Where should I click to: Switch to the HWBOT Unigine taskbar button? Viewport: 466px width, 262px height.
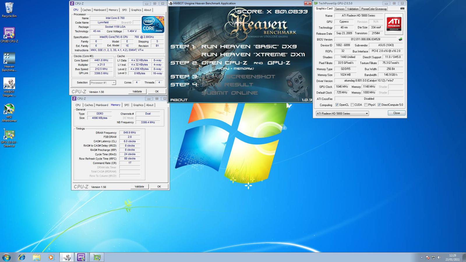67,257
